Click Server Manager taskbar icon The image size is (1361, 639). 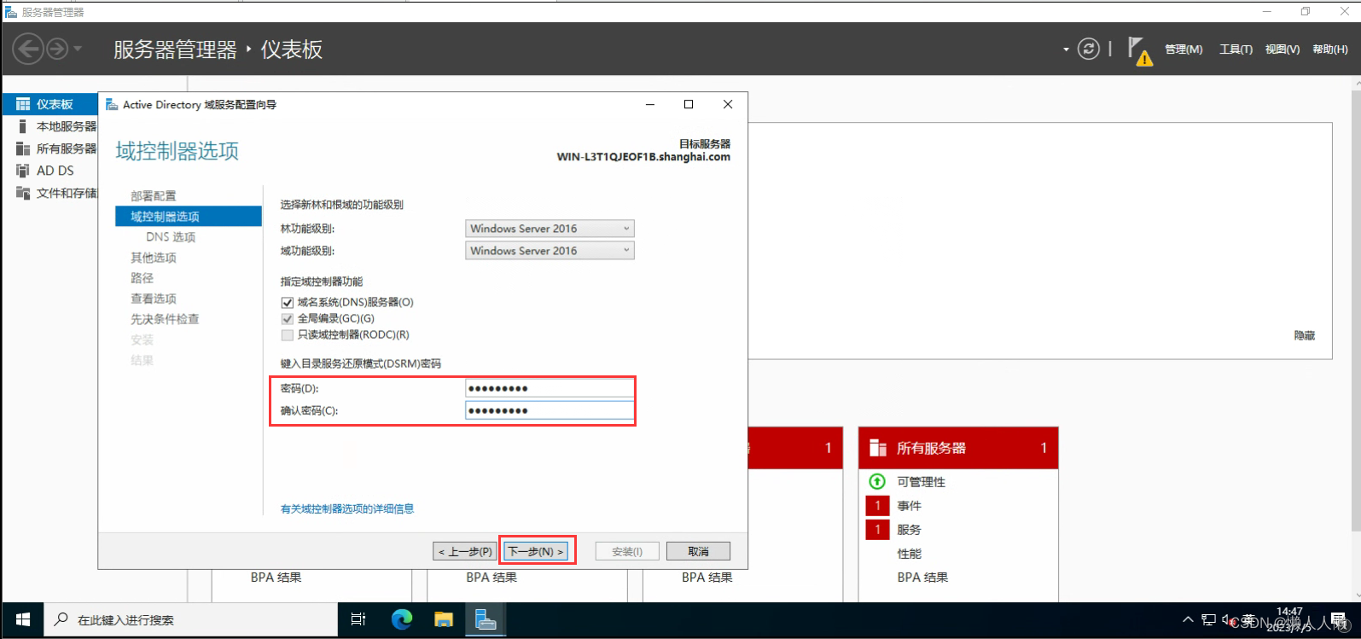pos(486,620)
